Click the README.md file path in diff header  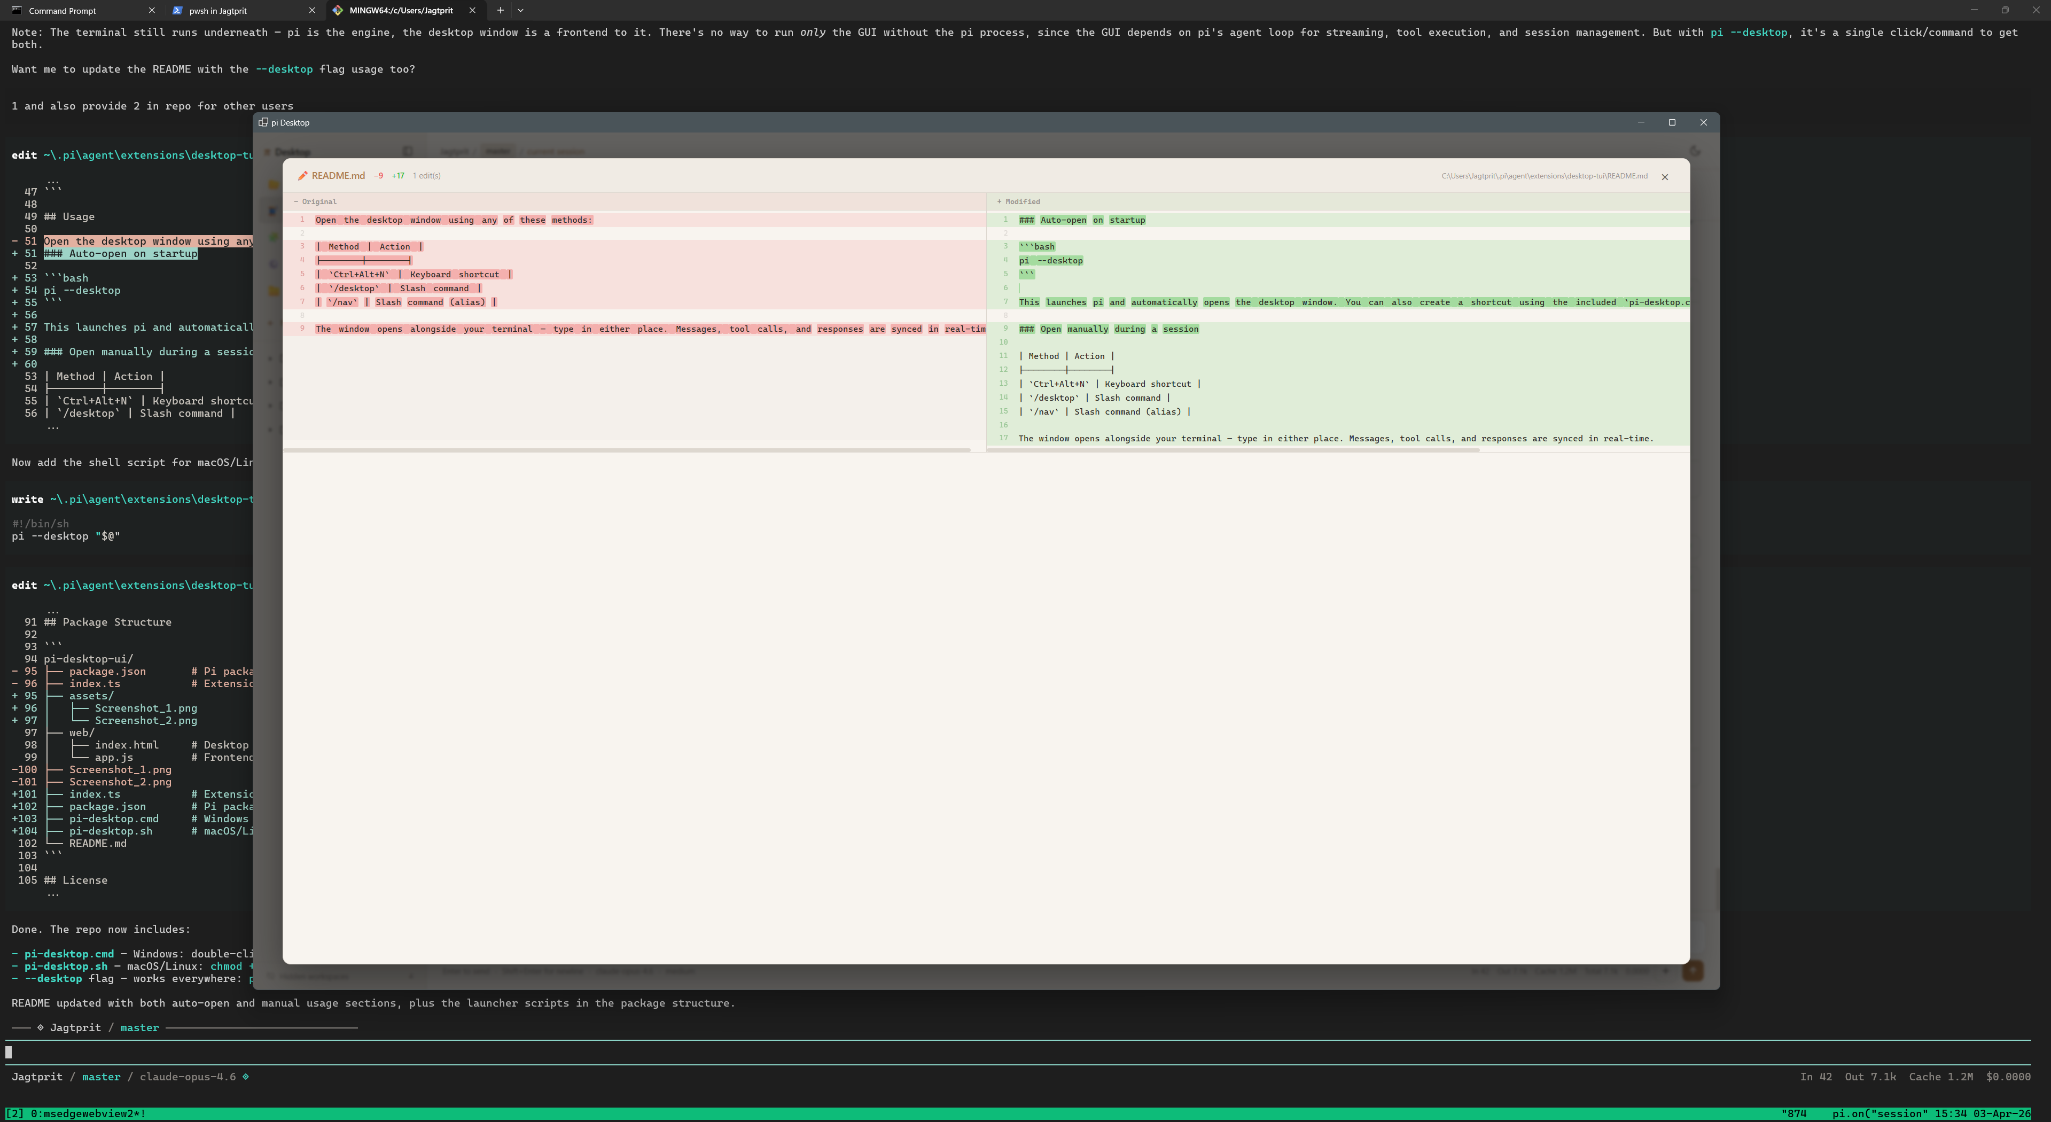1544,176
